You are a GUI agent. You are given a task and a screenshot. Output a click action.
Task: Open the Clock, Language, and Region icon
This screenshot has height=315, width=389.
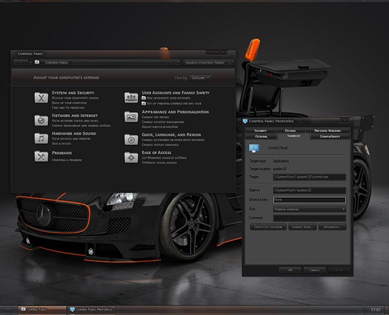[131, 139]
